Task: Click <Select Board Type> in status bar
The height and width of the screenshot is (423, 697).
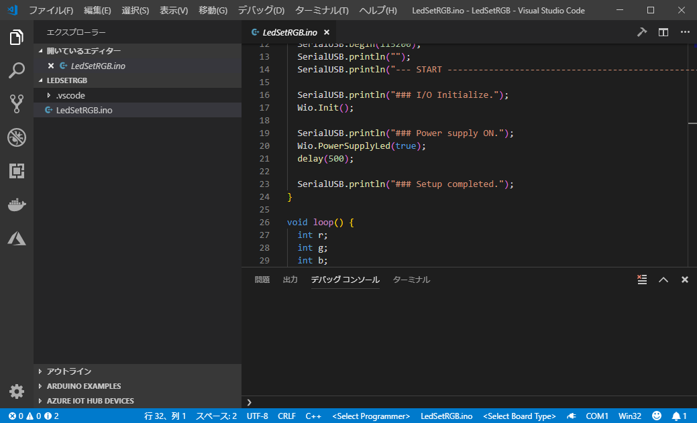Action: pyautogui.click(x=519, y=416)
